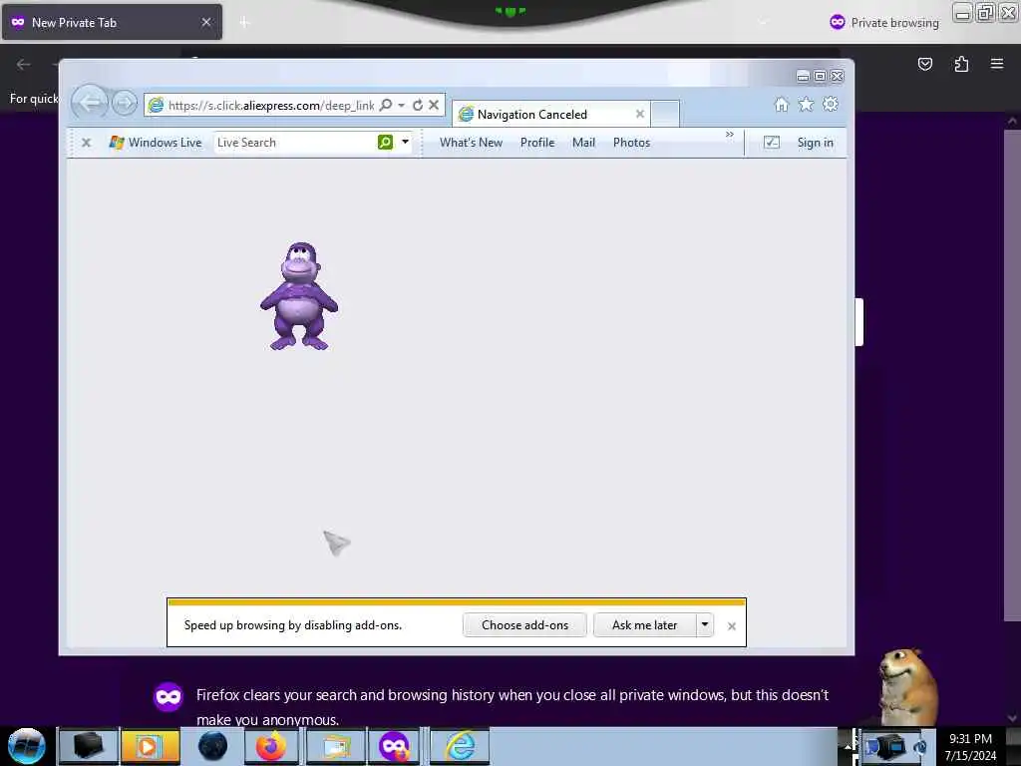Image resolution: width=1021 pixels, height=766 pixels.
Task: Expand the Ask me later dropdown arrow
Action: [x=705, y=625]
